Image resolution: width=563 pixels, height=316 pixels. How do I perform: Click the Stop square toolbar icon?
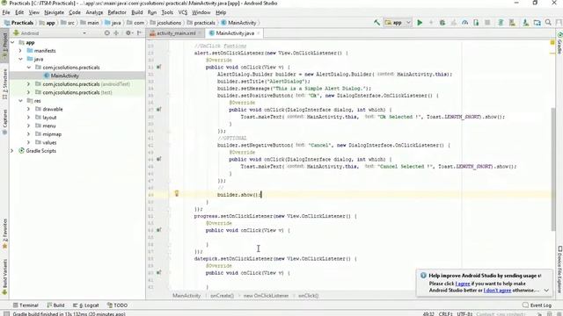tap(487, 23)
